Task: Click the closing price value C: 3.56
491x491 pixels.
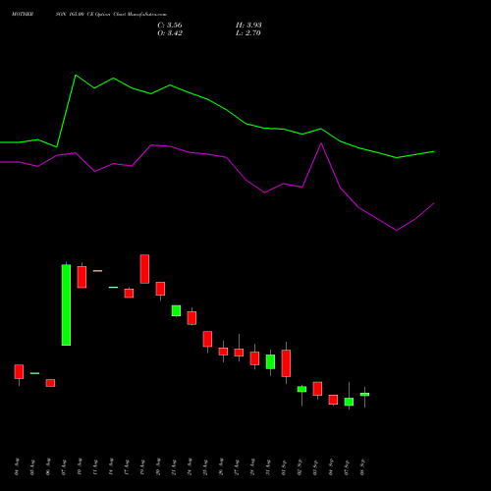Action: pyautogui.click(x=170, y=26)
